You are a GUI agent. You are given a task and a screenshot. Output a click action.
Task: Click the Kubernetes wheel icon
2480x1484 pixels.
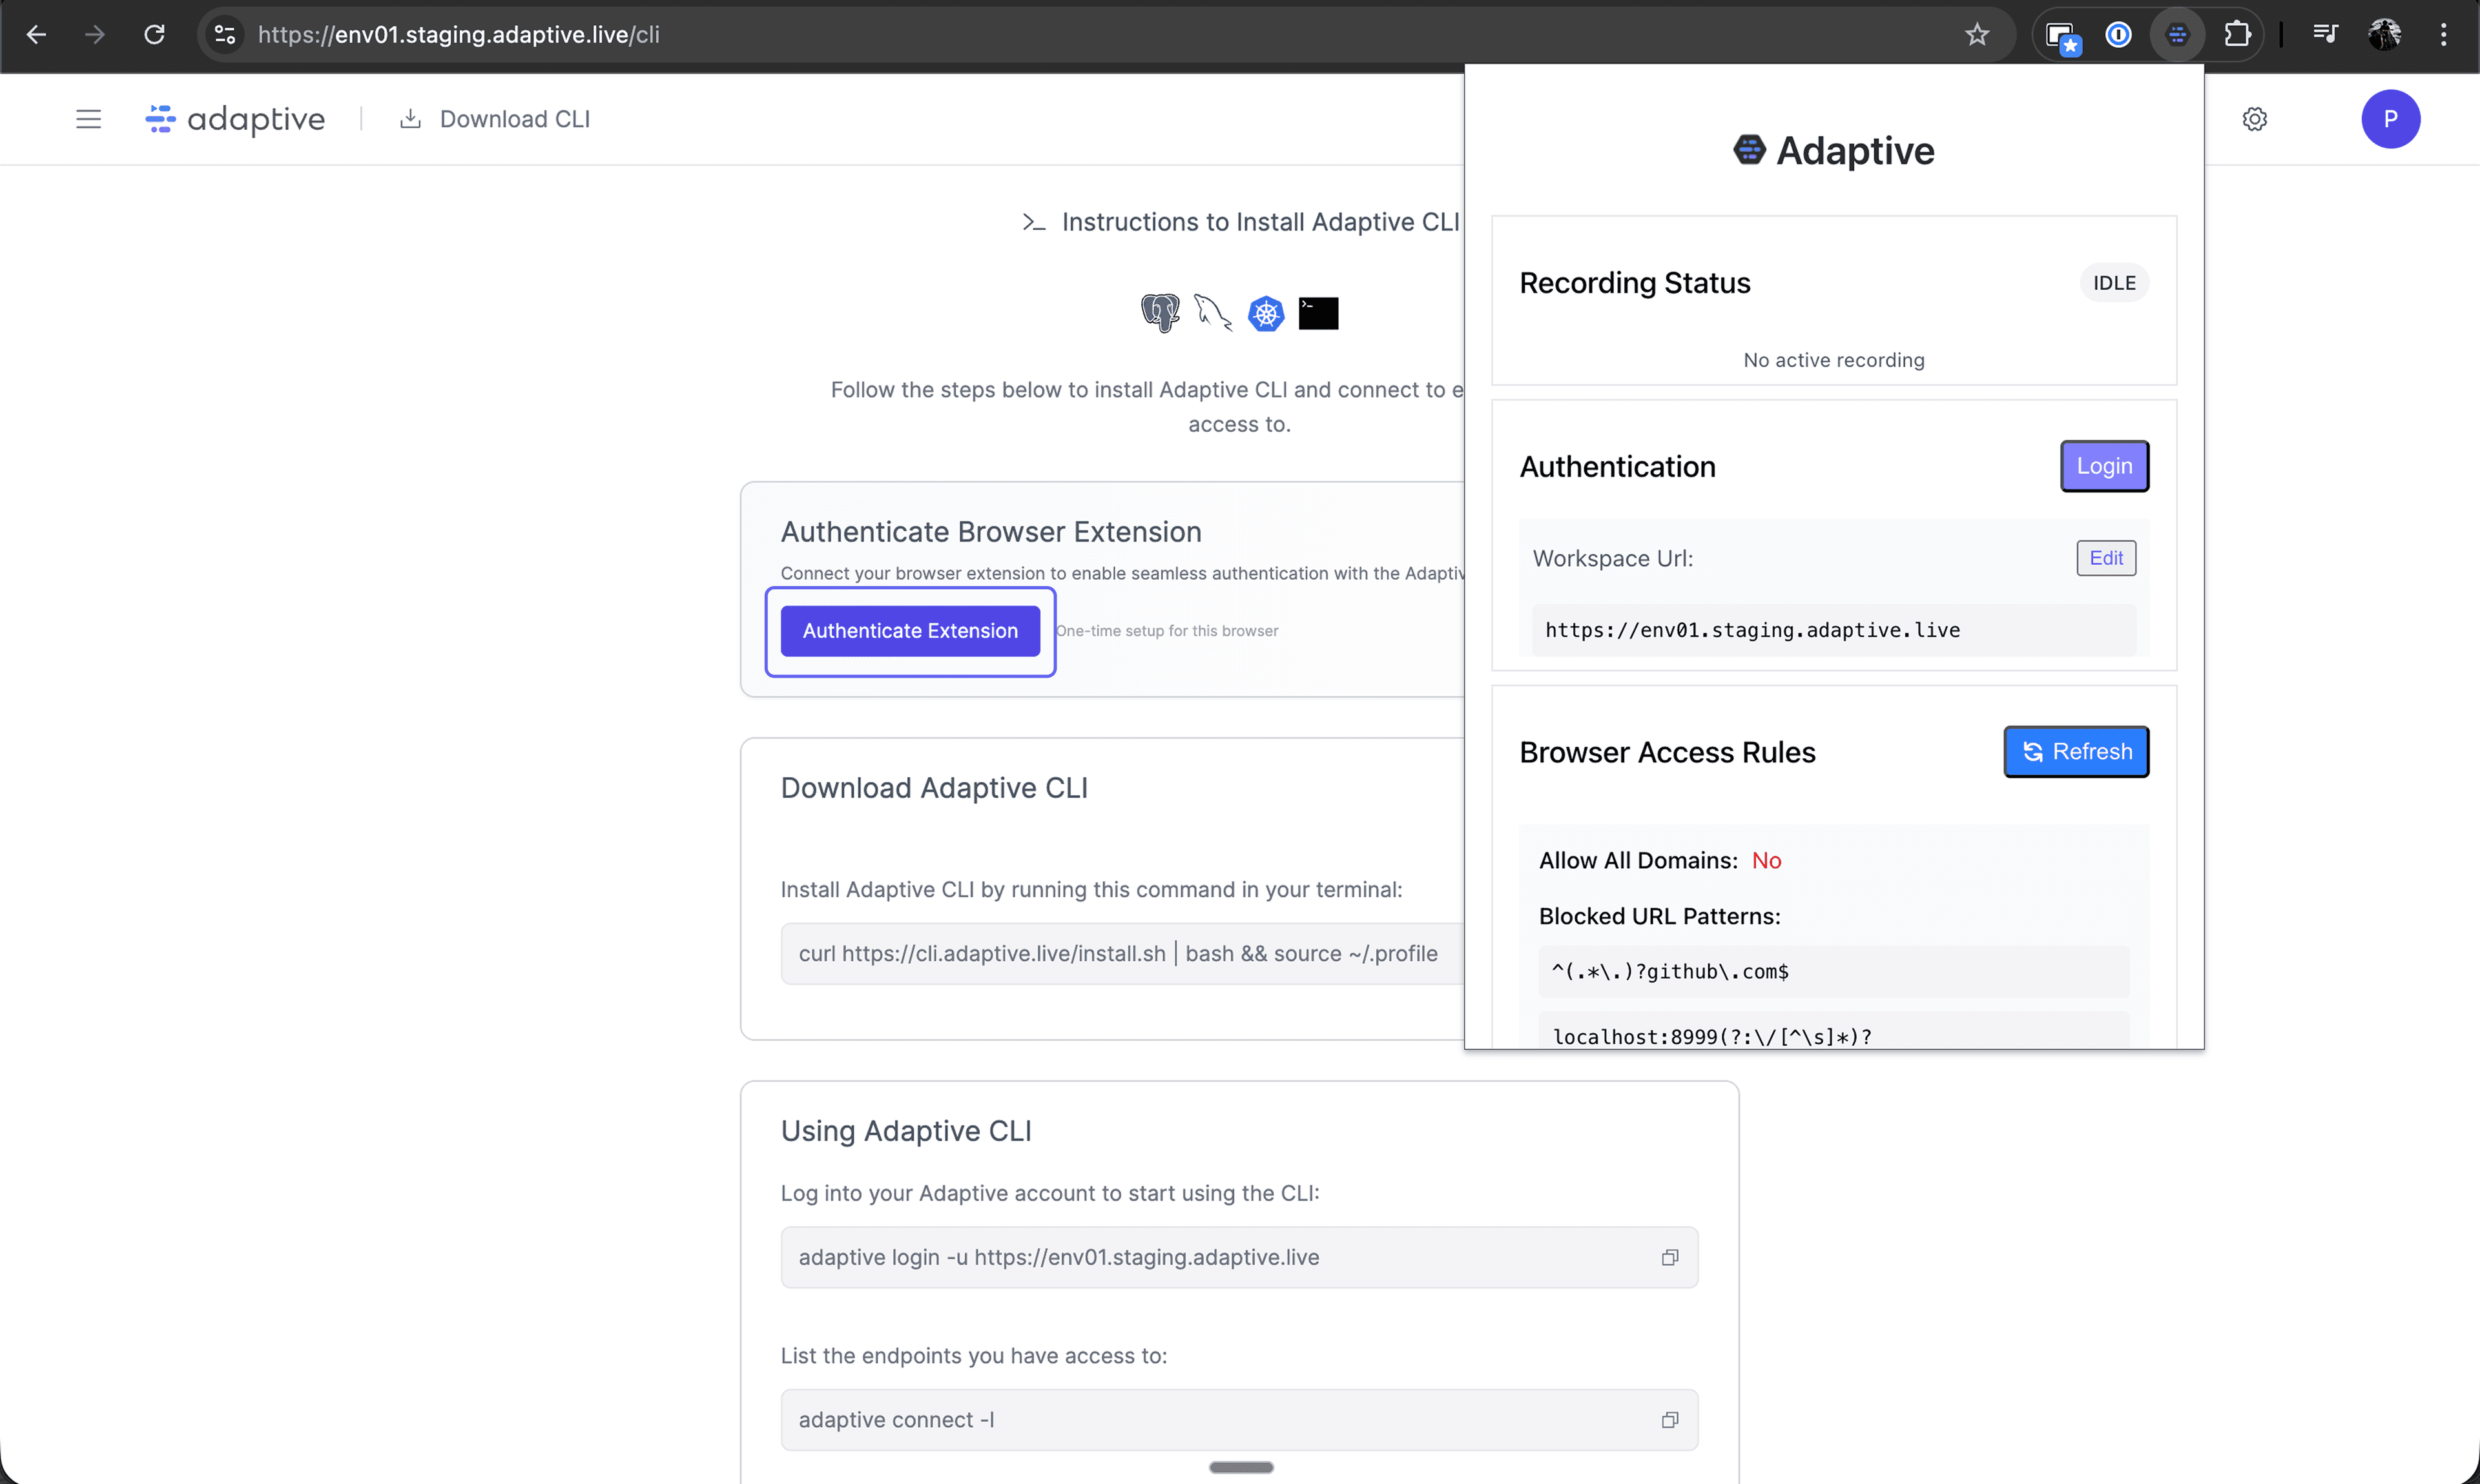tap(1265, 313)
